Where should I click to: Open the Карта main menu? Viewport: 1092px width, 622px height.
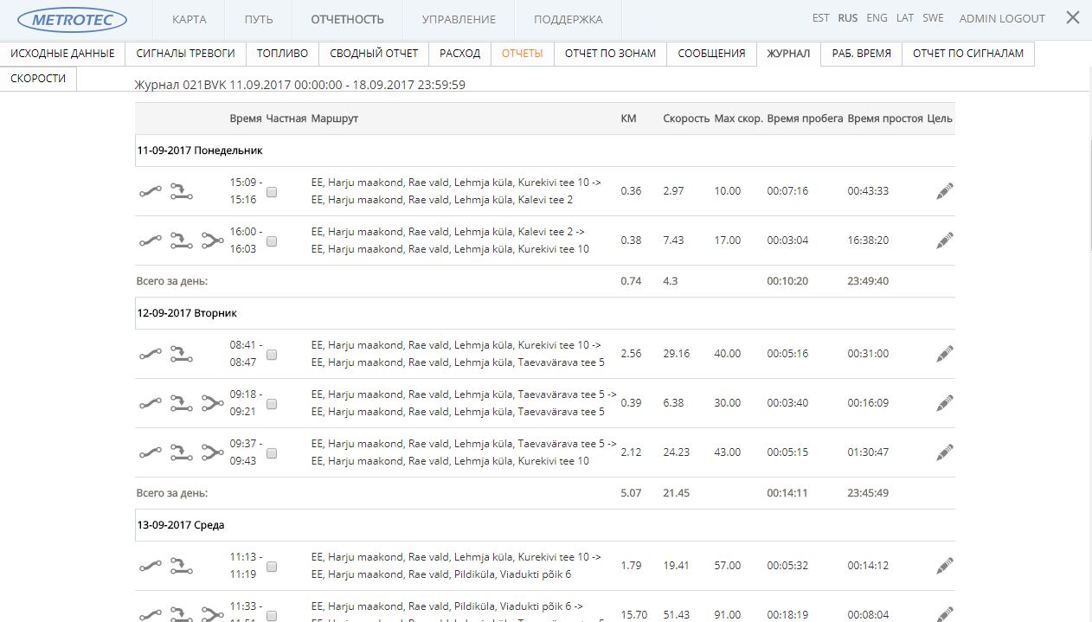[189, 19]
